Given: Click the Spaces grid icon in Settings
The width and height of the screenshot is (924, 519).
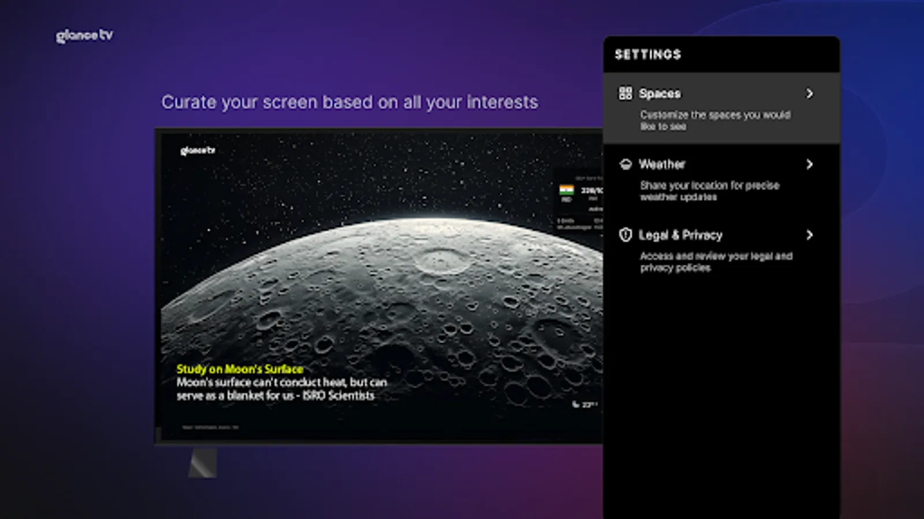Looking at the screenshot, I should [625, 93].
